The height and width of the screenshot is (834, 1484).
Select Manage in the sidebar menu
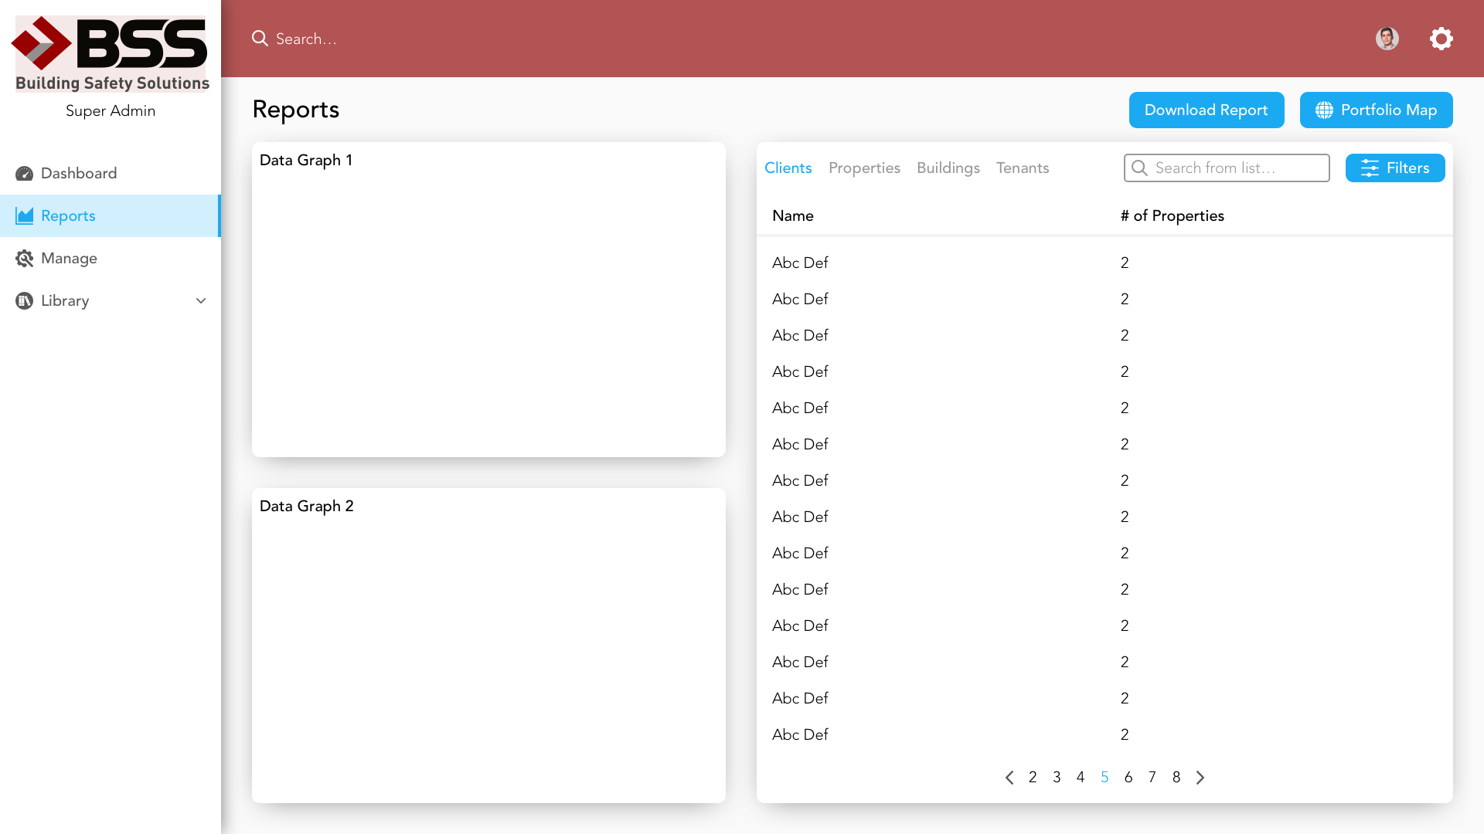click(x=69, y=259)
